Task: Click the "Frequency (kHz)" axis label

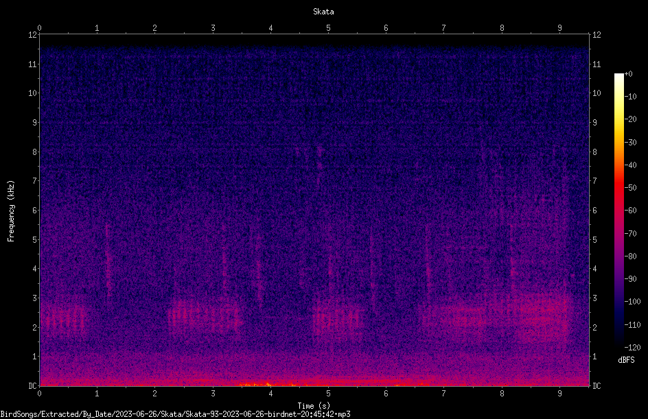Action: coord(11,211)
